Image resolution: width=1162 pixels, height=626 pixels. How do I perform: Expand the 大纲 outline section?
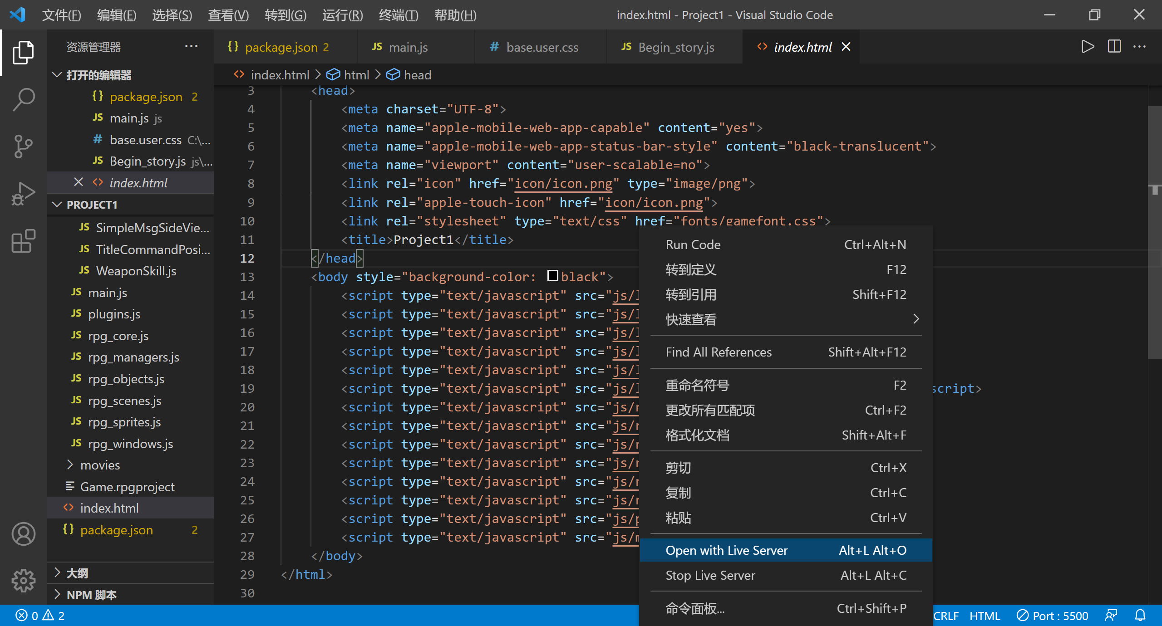pyautogui.click(x=130, y=573)
